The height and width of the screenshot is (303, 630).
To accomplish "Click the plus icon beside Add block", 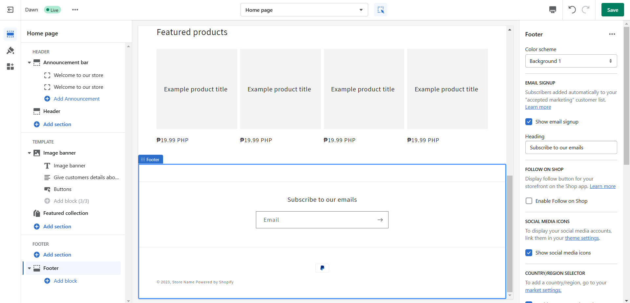I will click(47, 281).
